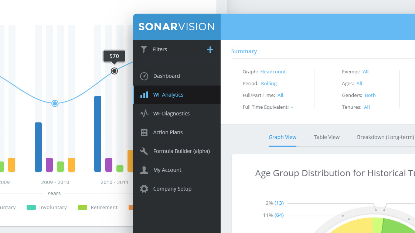Click the Genders Both value

pyautogui.click(x=370, y=95)
